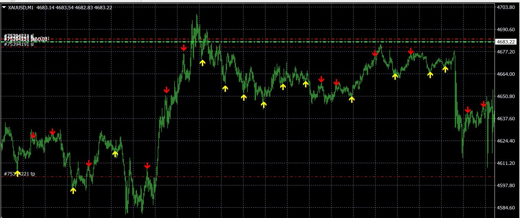
Task: Click the 4650.80 price scale label
Action: [506, 96]
